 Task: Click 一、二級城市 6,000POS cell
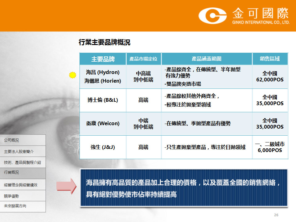tap(270, 147)
